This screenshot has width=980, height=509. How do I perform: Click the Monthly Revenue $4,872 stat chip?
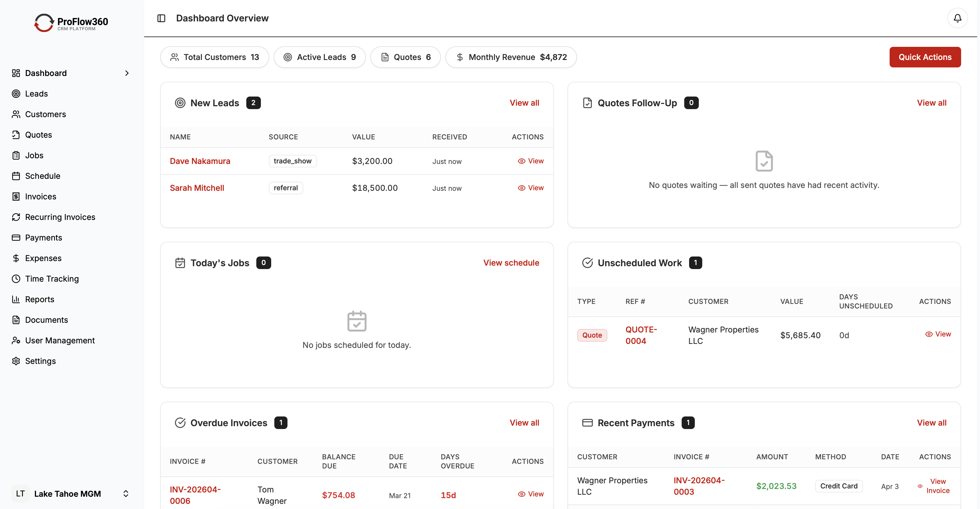pos(511,57)
